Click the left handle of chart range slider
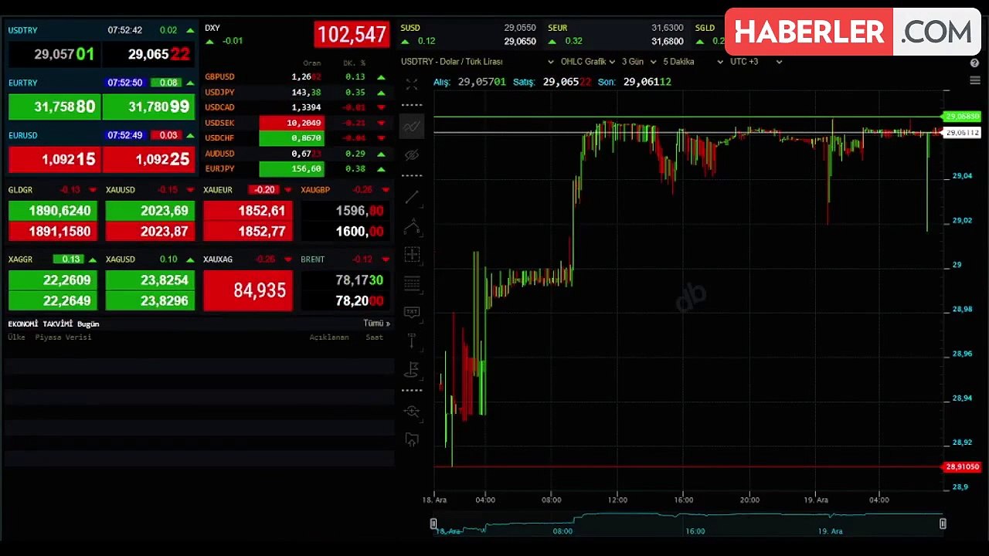The height and width of the screenshot is (556, 989). 433,524
